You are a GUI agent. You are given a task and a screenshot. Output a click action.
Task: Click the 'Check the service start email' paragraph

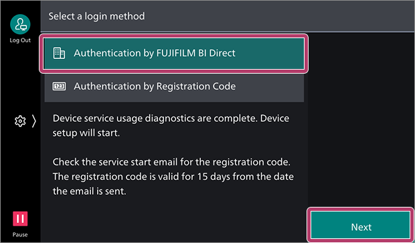click(173, 176)
